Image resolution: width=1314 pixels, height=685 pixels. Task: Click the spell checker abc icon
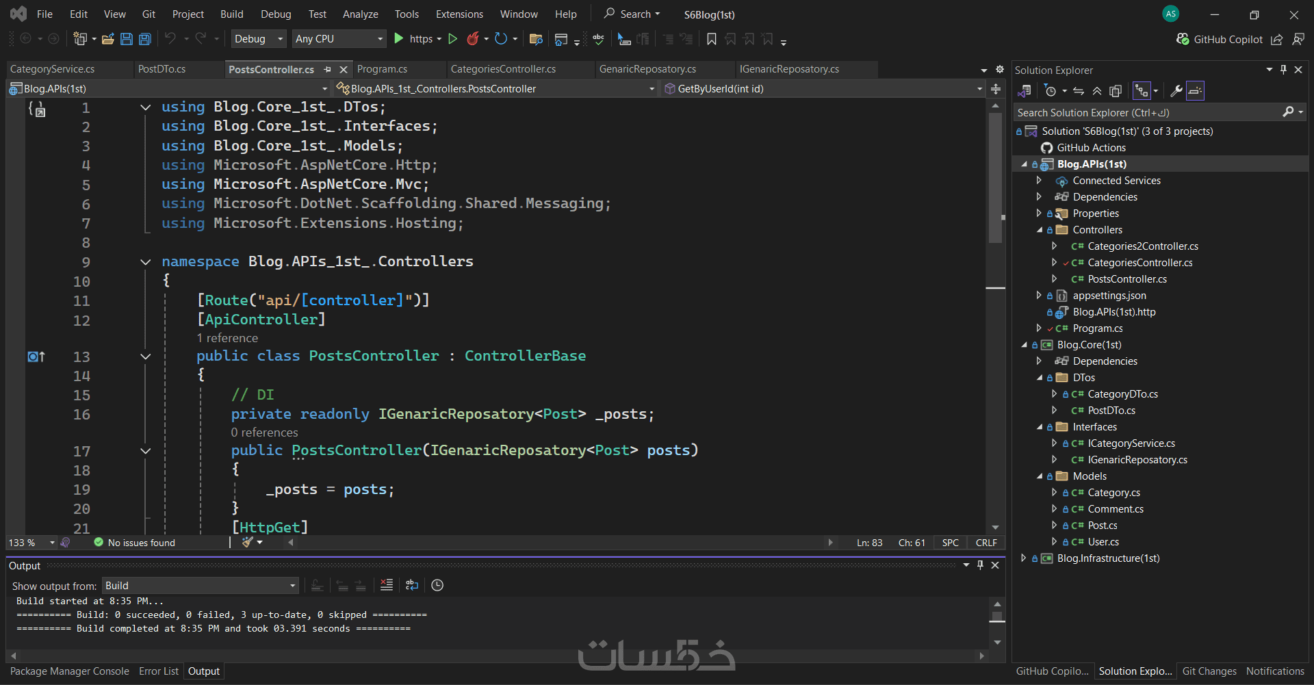coord(598,39)
